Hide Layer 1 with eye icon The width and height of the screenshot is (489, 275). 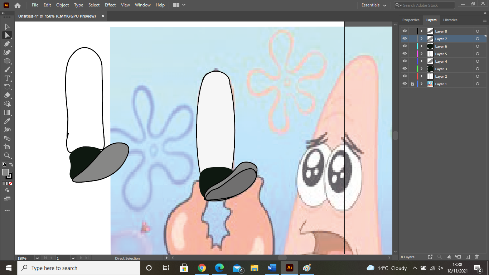tap(405, 84)
